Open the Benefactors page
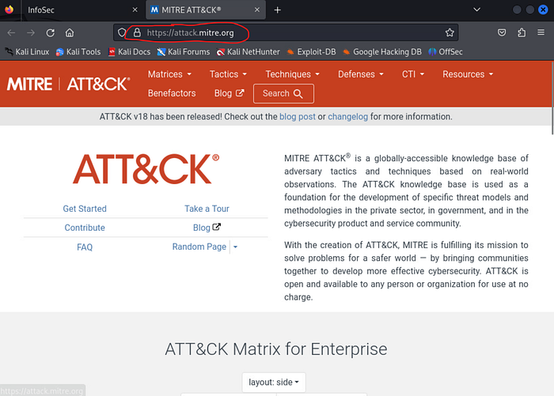554x396 pixels. pyautogui.click(x=172, y=93)
